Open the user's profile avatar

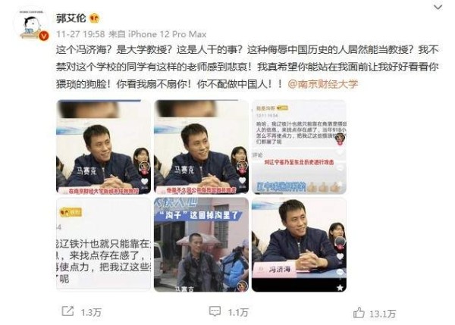click(31, 25)
